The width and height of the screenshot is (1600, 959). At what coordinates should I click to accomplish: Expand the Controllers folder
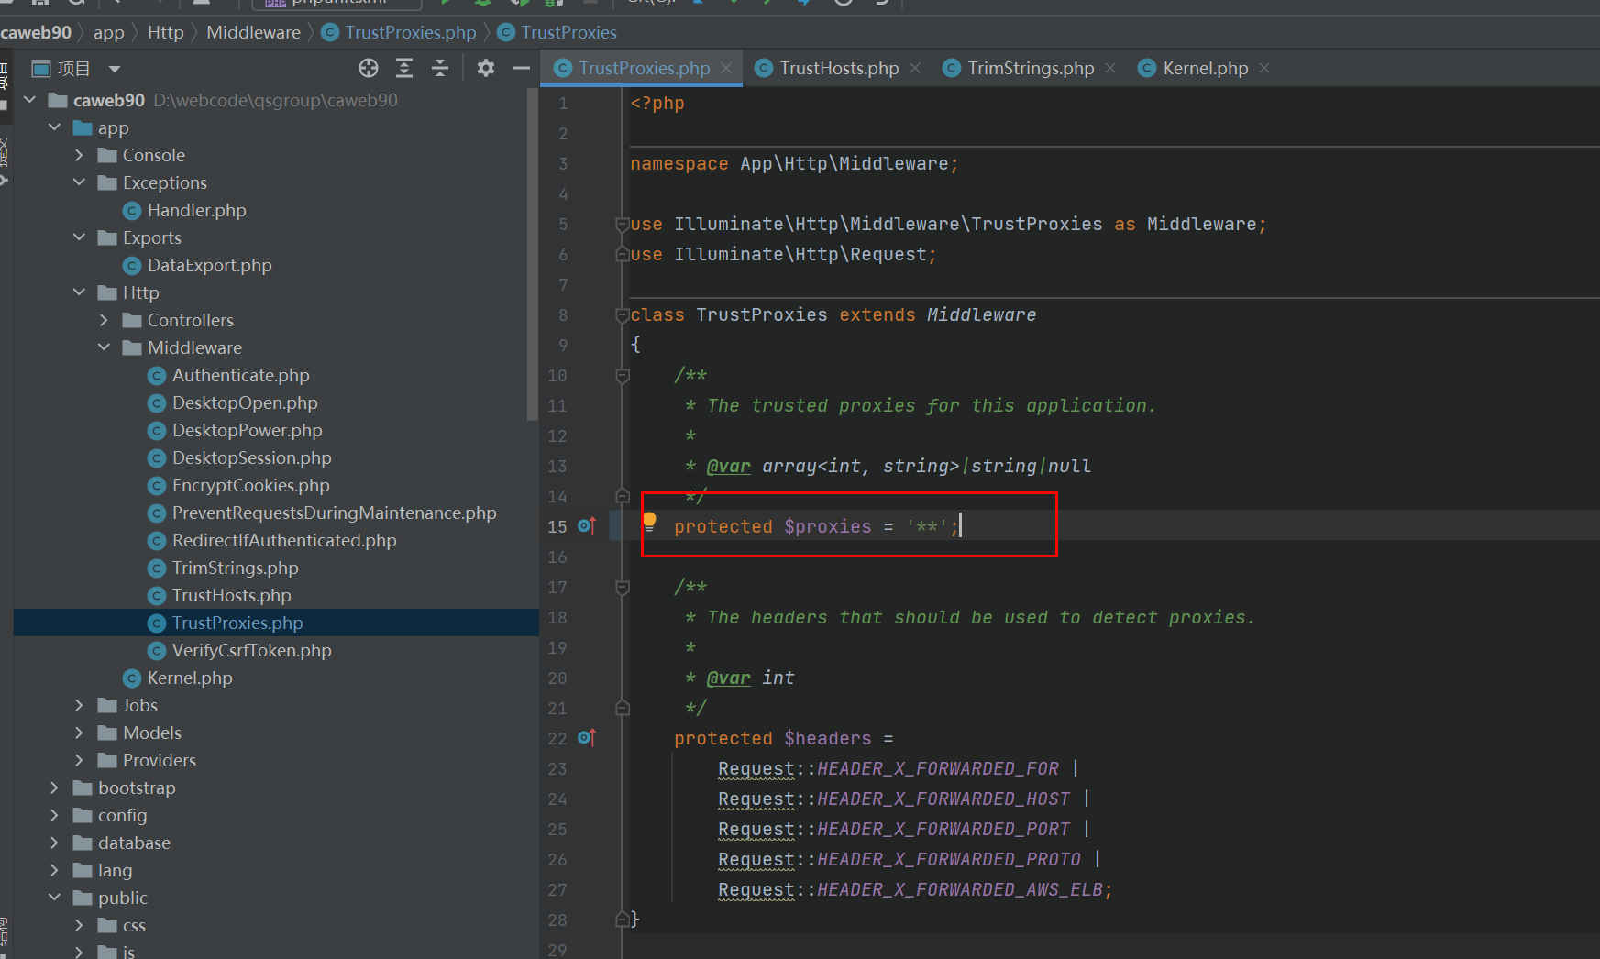coord(104,320)
